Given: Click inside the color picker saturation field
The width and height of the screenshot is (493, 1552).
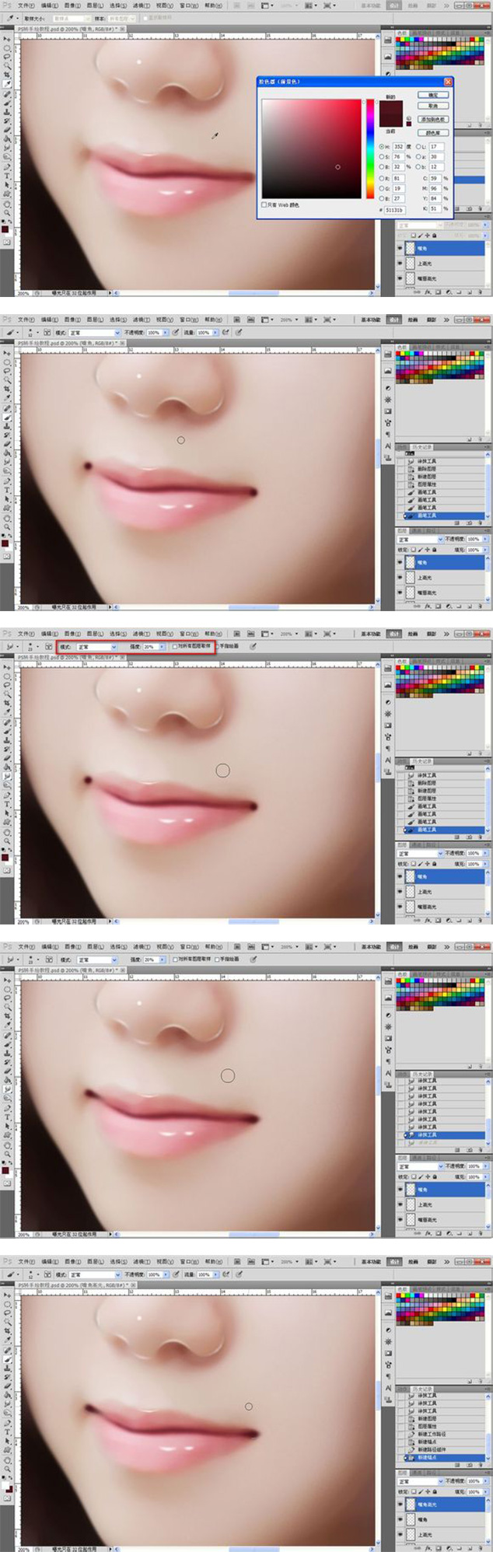Looking at the screenshot, I should 311,148.
